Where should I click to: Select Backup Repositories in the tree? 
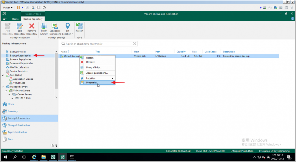[20, 56]
